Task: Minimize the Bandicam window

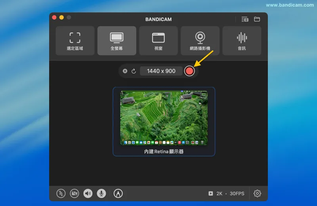Action: pyautogui.click(x=61, y=17)
